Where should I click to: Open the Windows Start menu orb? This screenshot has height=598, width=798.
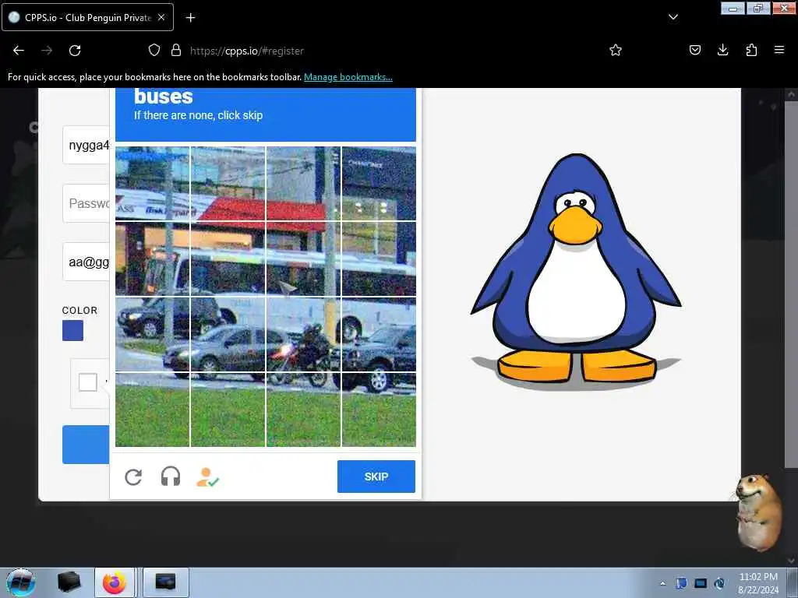tap(20, 582)
